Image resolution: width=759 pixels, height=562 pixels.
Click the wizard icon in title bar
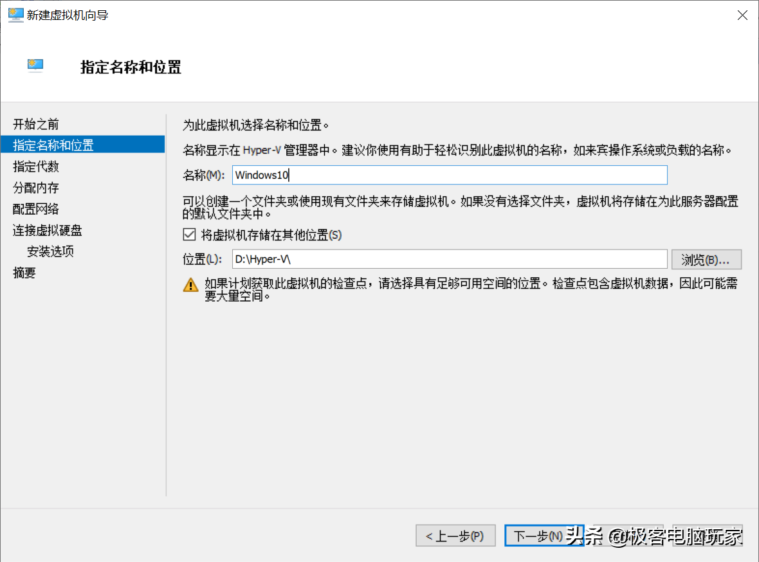pos(15,15)
